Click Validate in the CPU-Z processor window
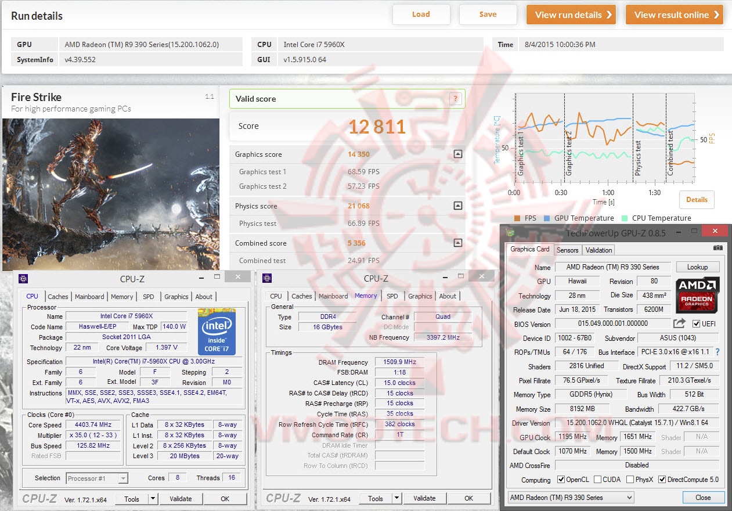 181,499
